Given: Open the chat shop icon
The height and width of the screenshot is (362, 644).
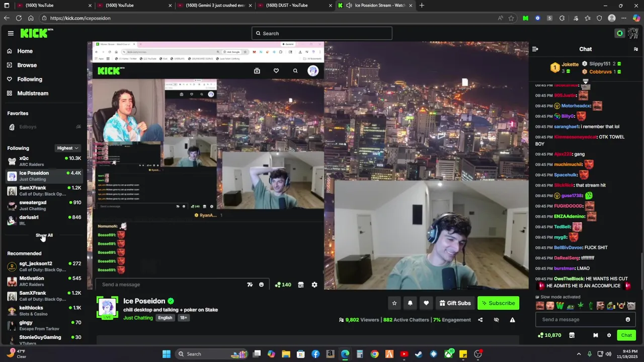Looking at the screenshot, I should tap(572, 335).
